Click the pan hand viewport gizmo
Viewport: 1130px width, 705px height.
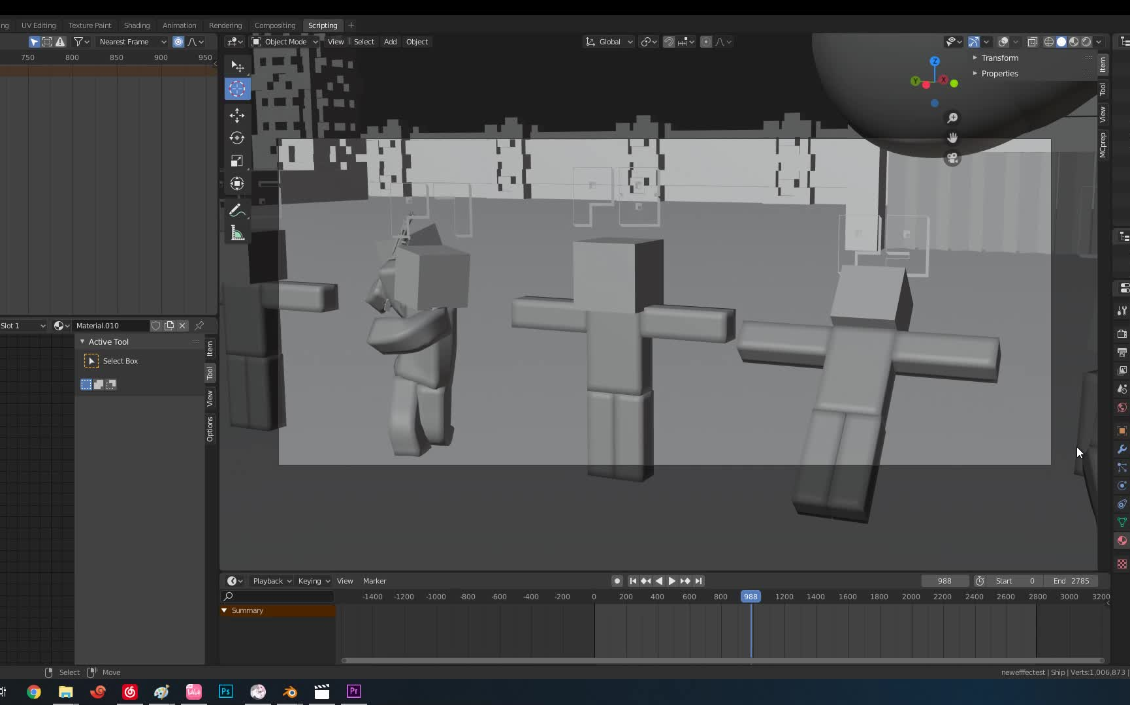952,138
